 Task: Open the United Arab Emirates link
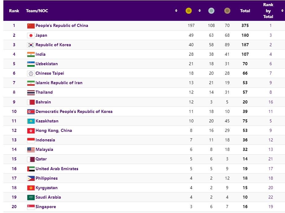57,169
